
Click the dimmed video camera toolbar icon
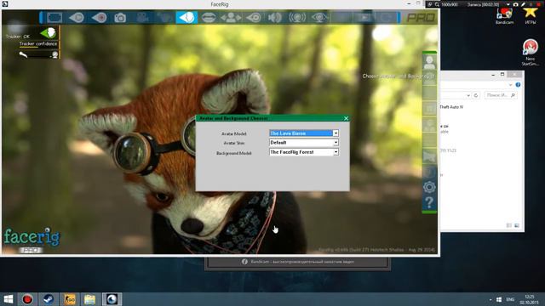point(142,17)
